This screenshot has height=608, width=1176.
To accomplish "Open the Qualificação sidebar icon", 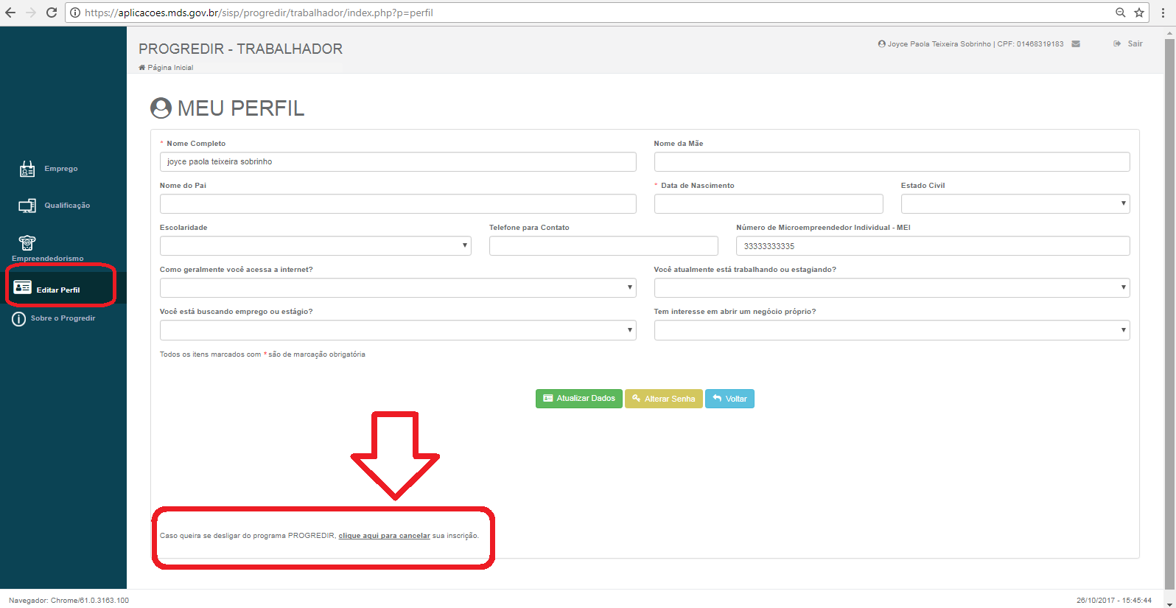I will [27, 206].
